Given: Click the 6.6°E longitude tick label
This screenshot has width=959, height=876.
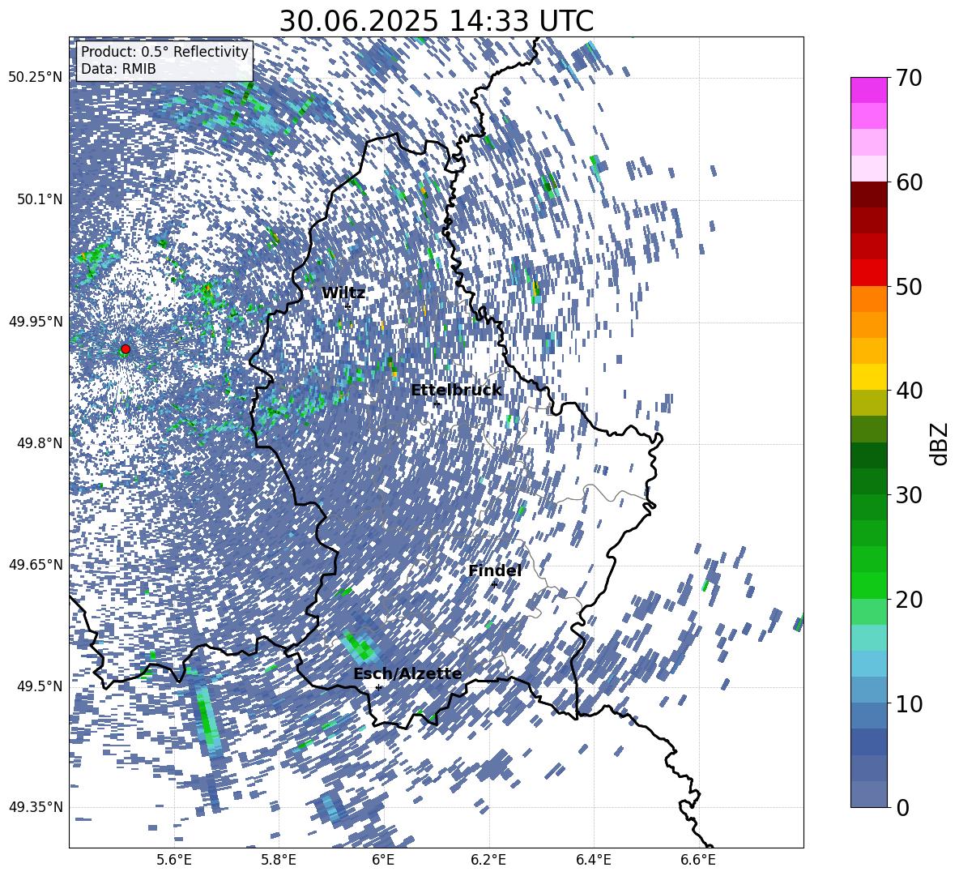Looking at the screenshot, I should [x=698, y=860].
